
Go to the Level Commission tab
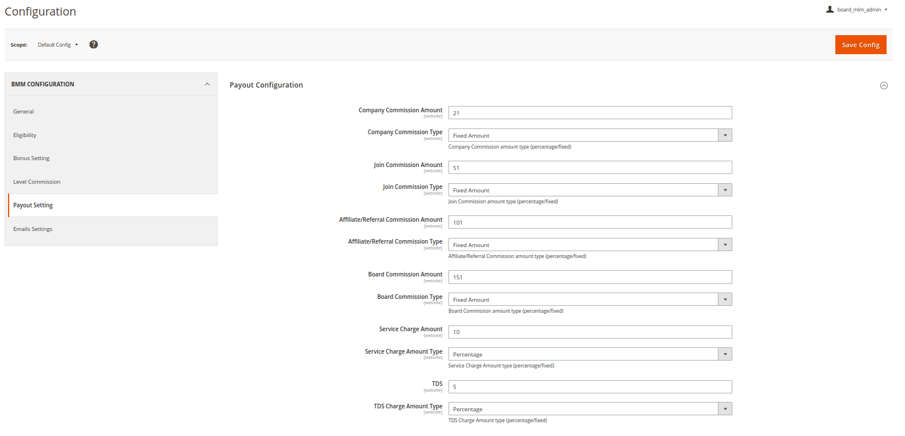pos(37,182)
